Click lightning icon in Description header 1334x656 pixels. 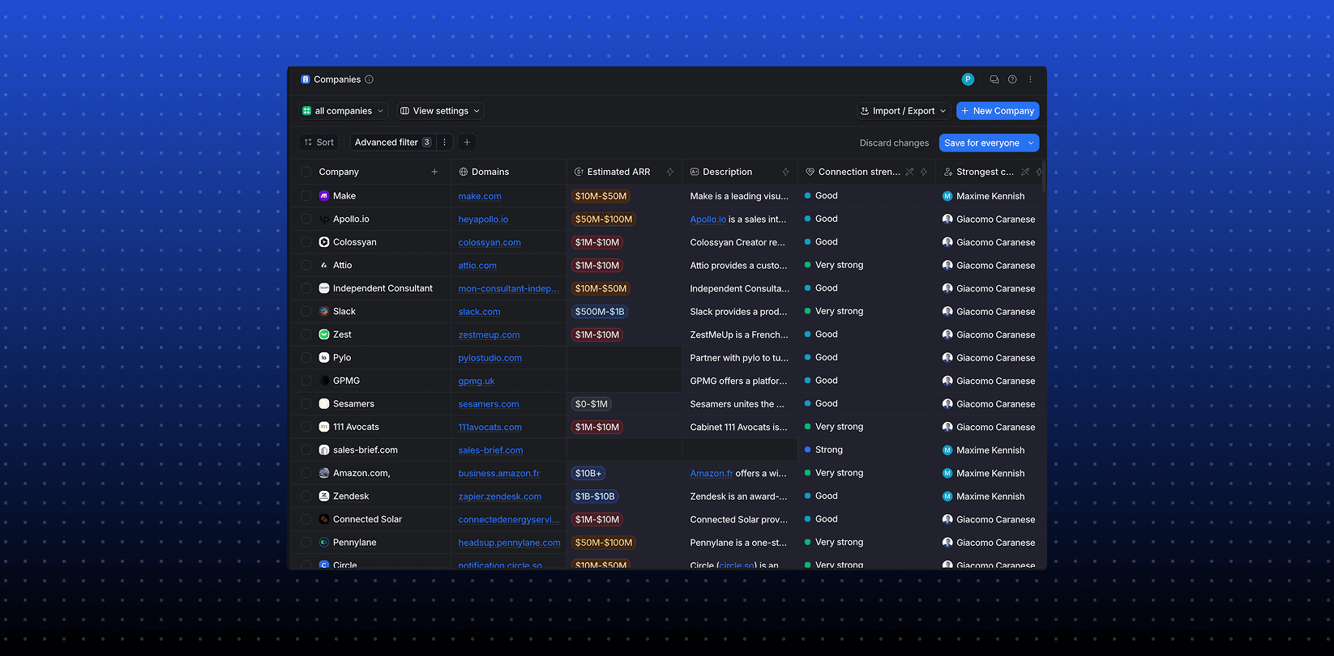[785, 172]
